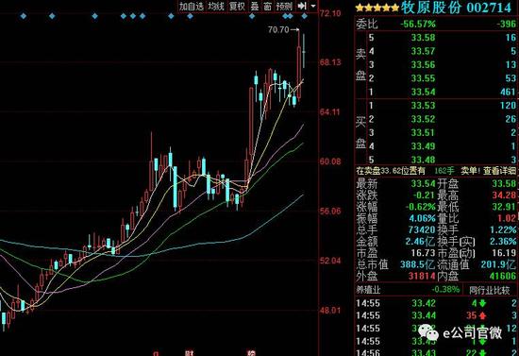Viewport: 519px width, 356px height.
Task: Click the 查看详细 link
Action: pos(499,171)
